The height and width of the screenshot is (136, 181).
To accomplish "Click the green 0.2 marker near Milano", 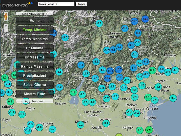I will (10, 102).
